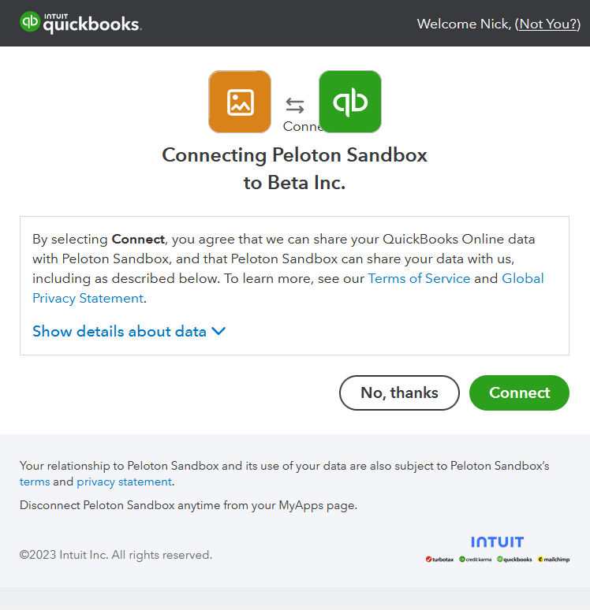Image resolution: width=590 pixels, height=610 pixels.
Task: Click the Intuit QuickBooks logo in header
Action: coord(80,23)
